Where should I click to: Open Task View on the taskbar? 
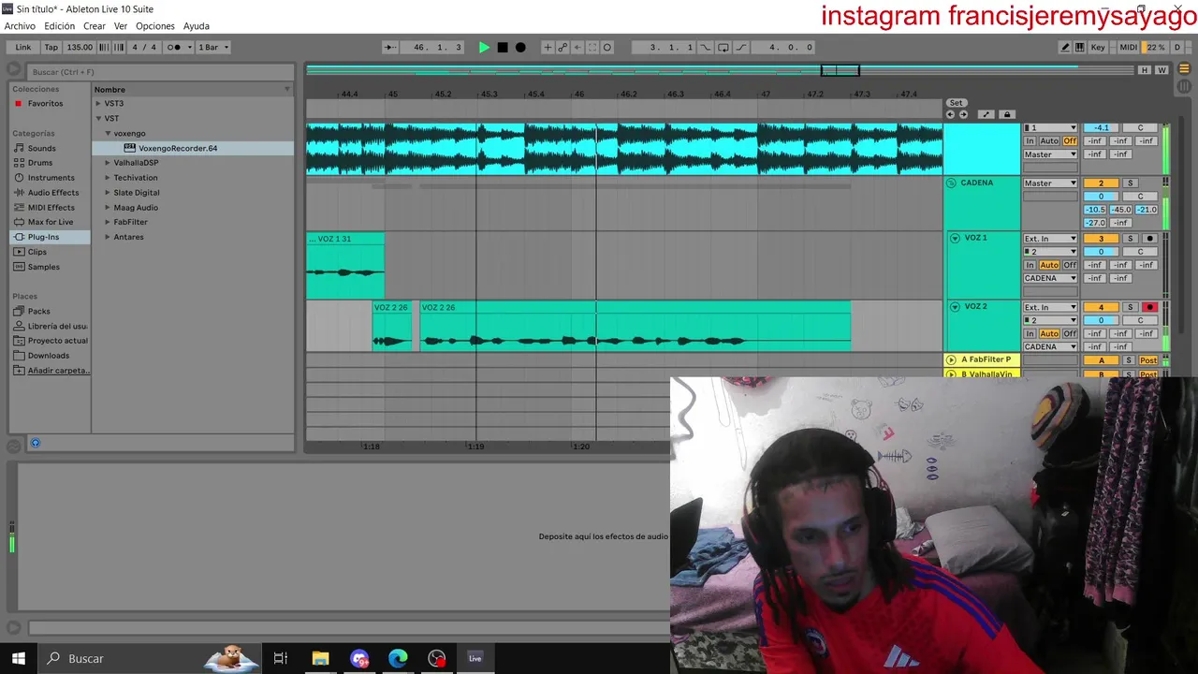[x=281, y=658]
